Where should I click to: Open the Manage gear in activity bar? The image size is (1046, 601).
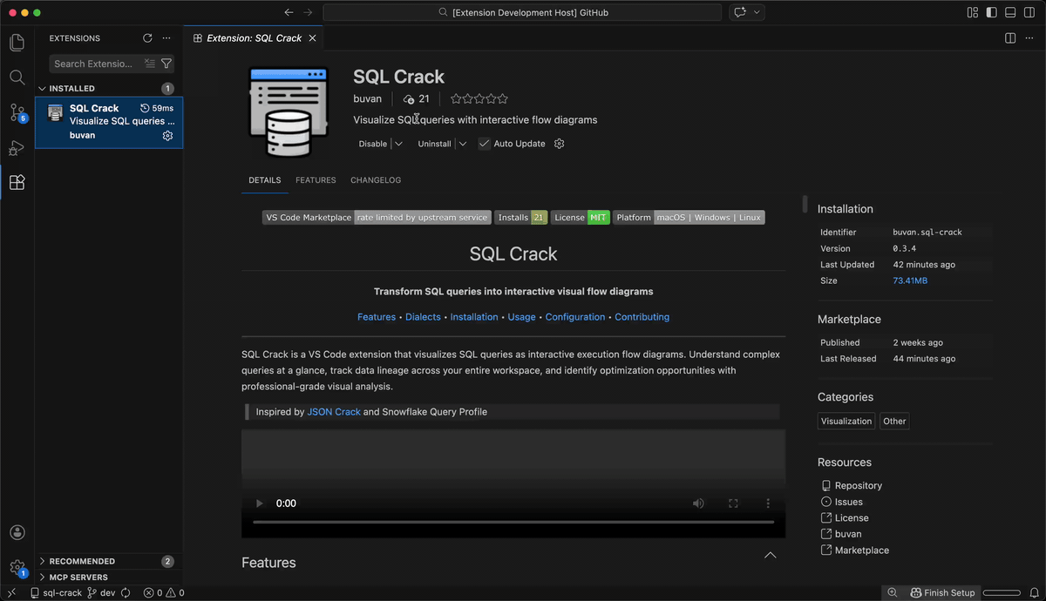17,567
